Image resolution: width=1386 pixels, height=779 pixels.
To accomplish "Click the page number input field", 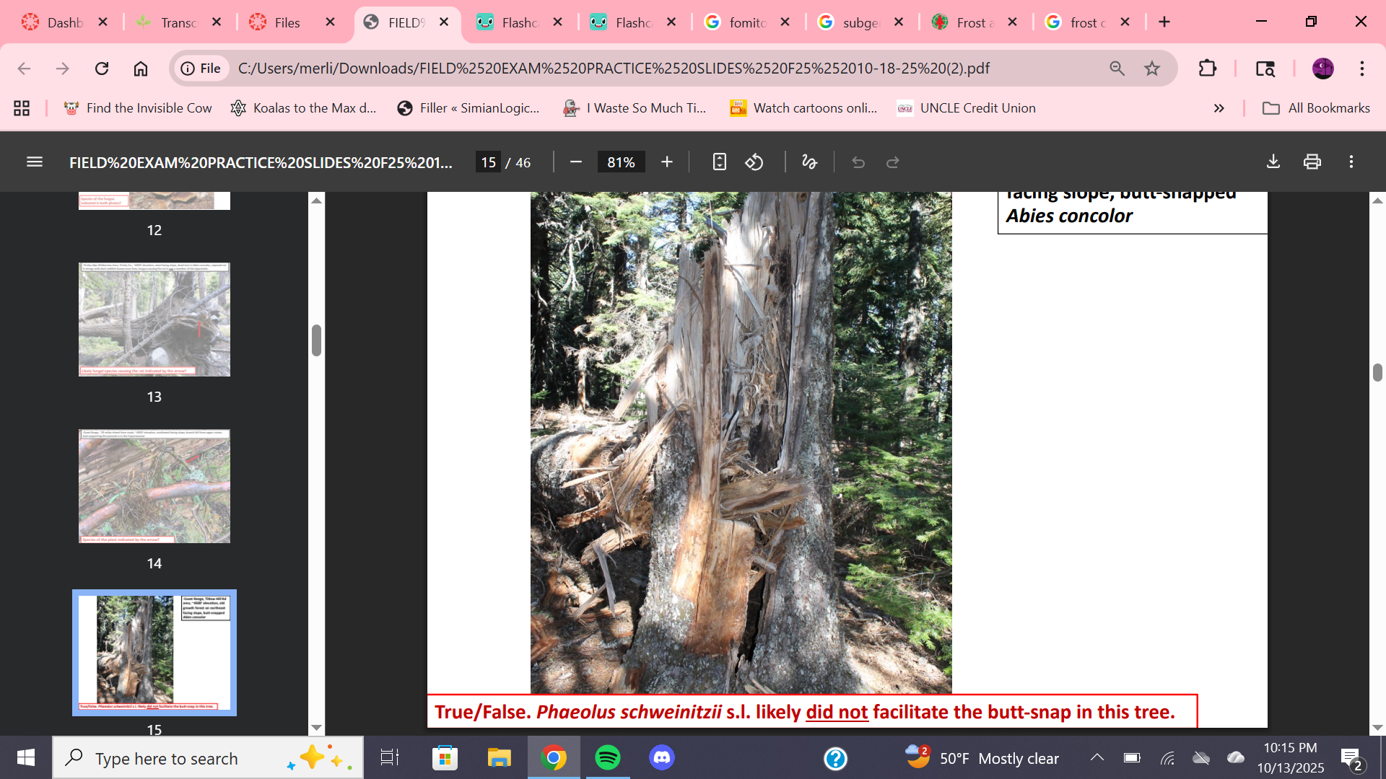I will (489, 162).
